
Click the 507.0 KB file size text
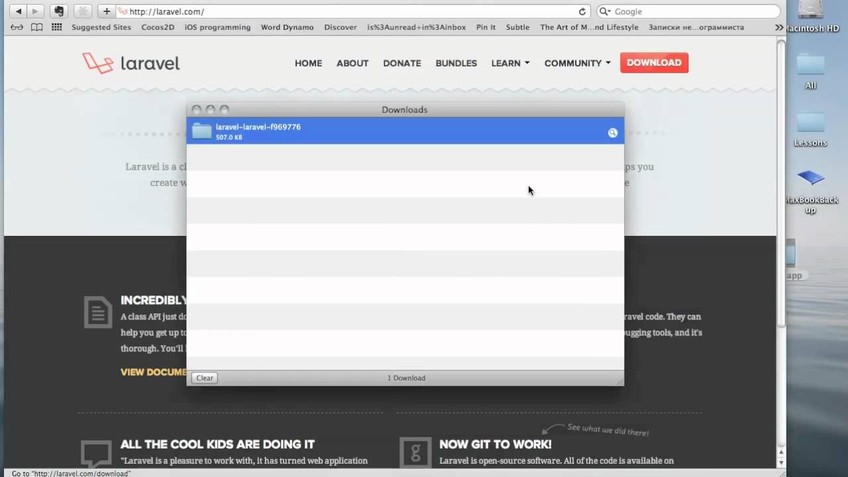click(229, 137)
